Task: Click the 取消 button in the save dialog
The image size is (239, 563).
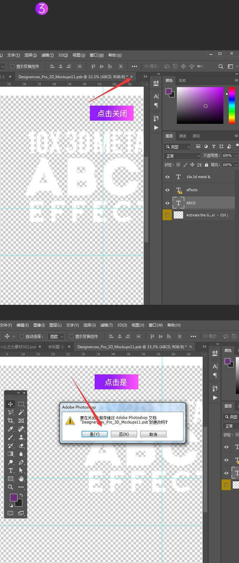Action: 153,434
